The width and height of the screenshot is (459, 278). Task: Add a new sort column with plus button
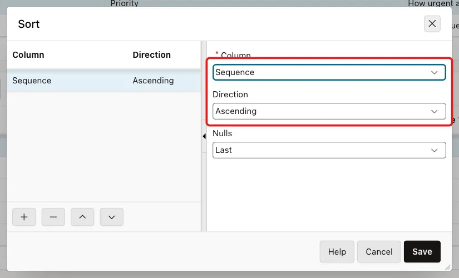tap(24, 217)
